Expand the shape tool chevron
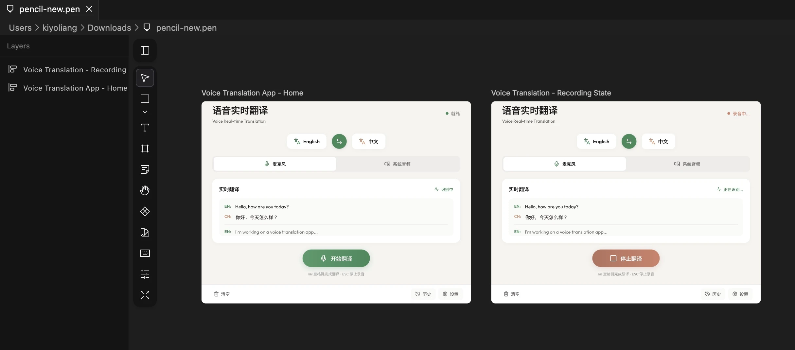 145,111
